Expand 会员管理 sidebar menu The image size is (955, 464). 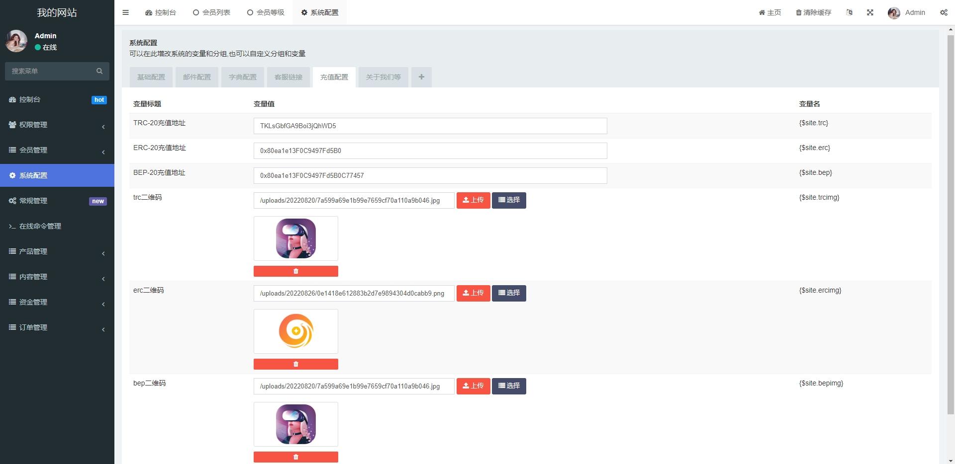pos(57,150)
